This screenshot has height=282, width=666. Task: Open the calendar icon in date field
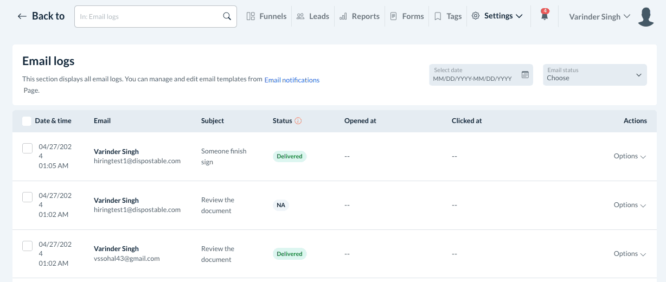[x=525, y=75]
